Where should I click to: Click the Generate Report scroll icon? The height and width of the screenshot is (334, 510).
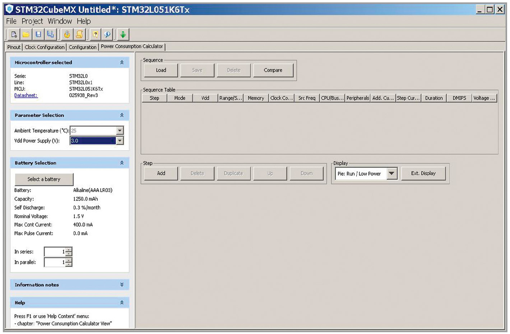pos(79,35)
